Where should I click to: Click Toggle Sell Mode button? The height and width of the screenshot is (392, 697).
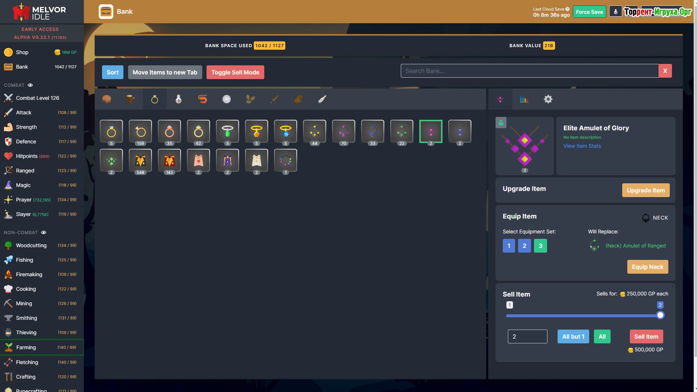click(235, 72)
